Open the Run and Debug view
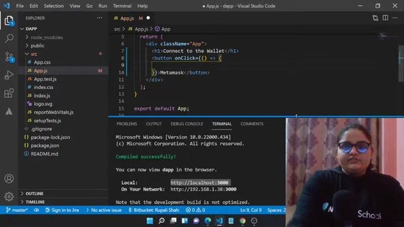Viewport: 404px width, 227px height. click(9, 75)
